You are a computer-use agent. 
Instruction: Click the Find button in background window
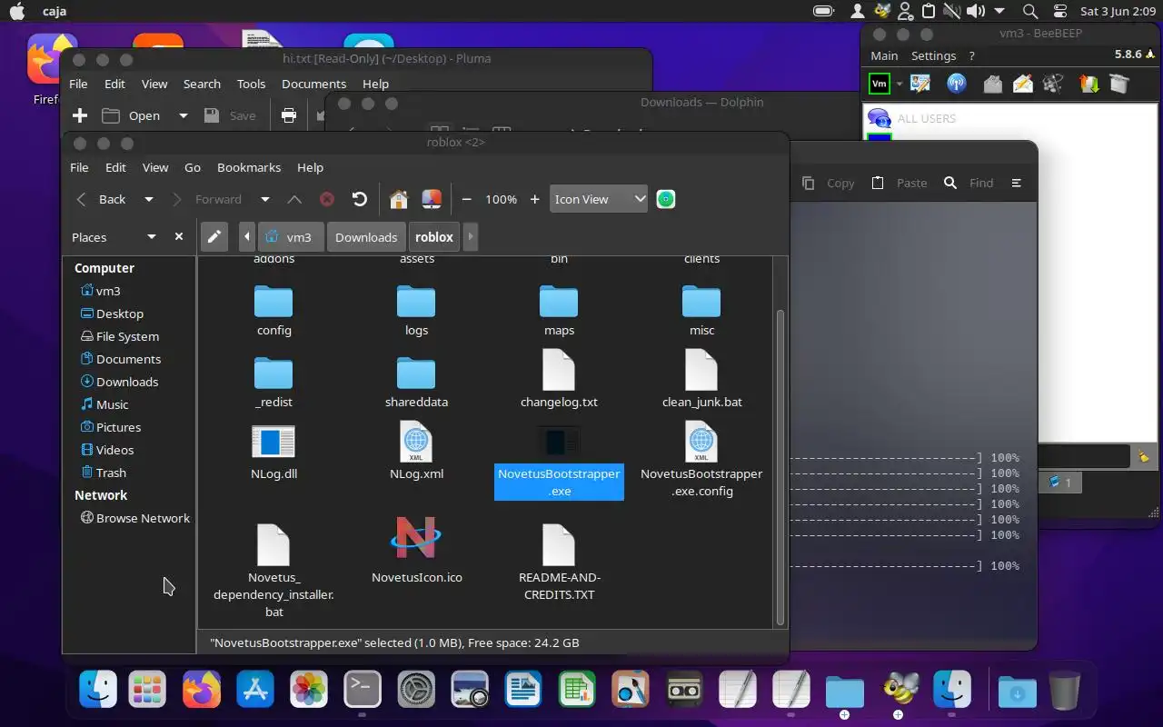[x=969, y=183]
